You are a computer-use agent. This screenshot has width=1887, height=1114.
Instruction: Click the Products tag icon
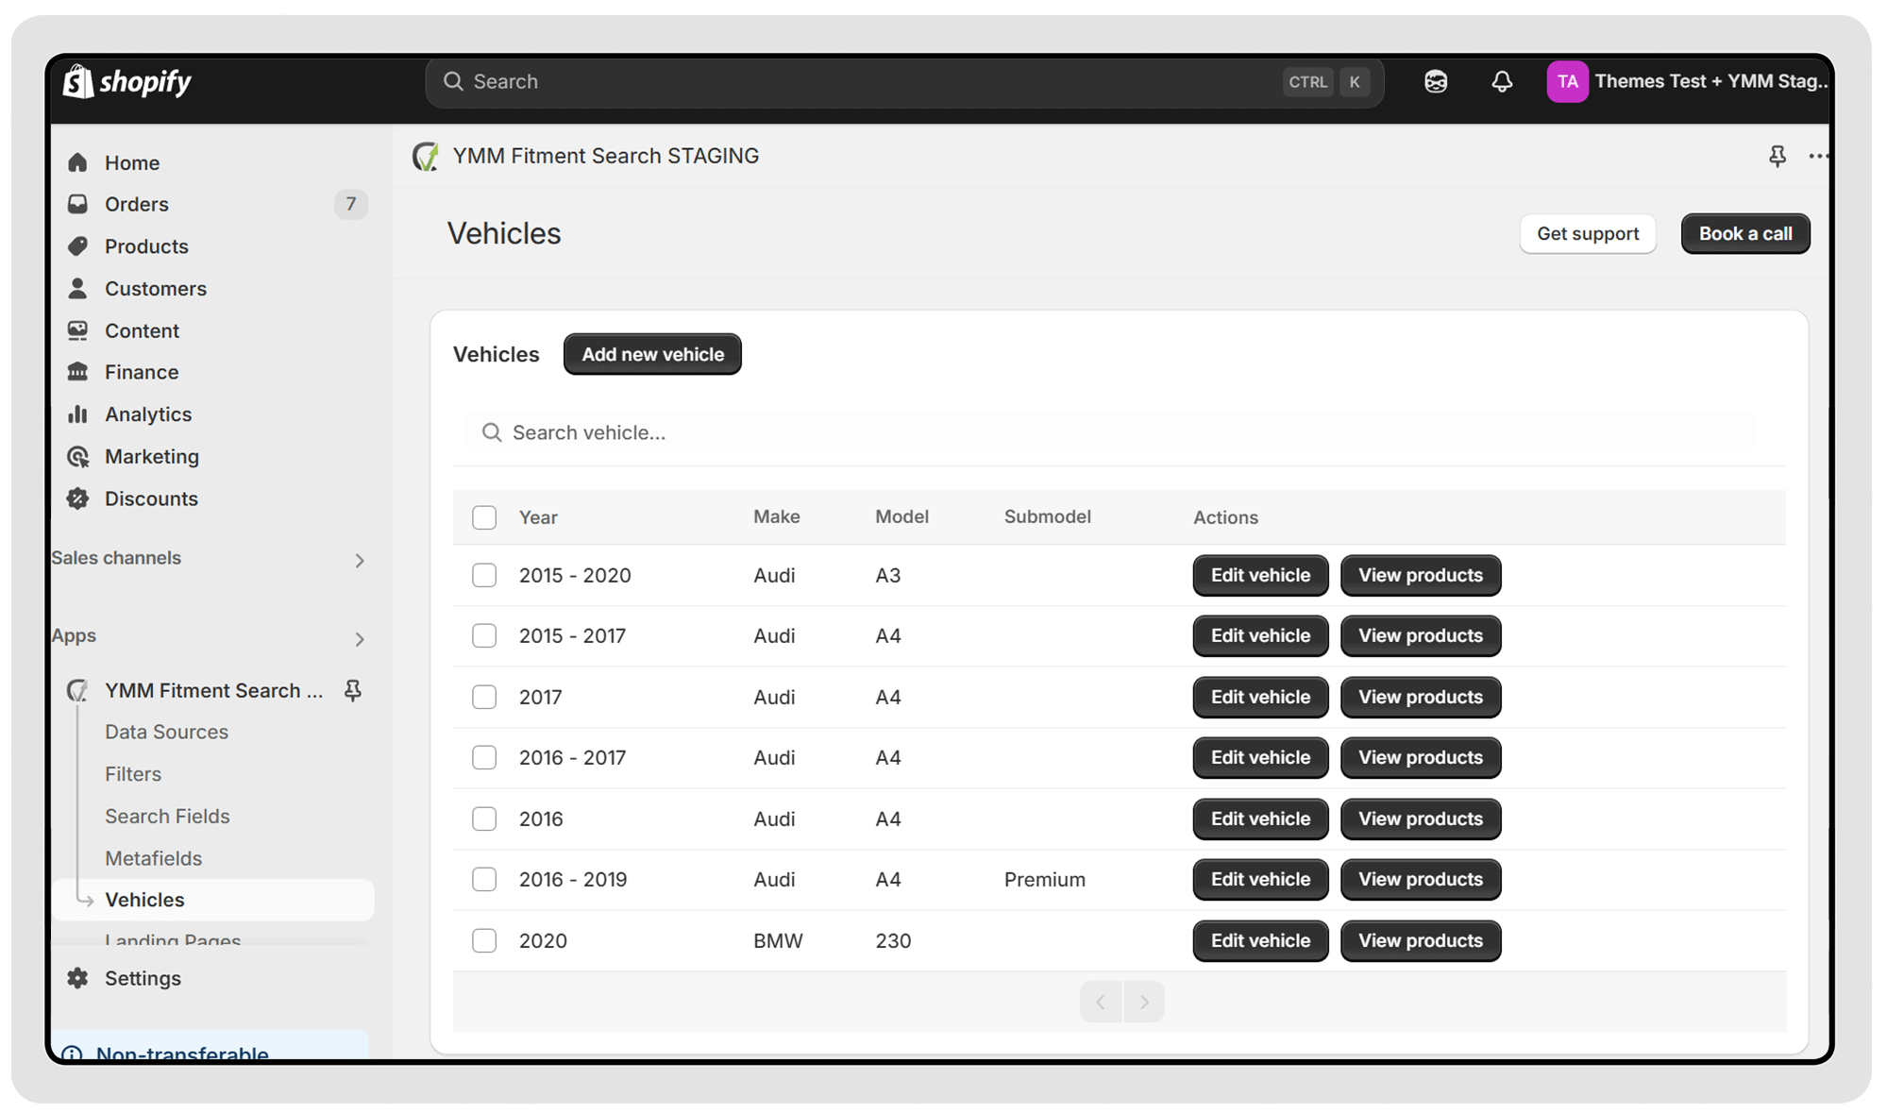(77, 246)
